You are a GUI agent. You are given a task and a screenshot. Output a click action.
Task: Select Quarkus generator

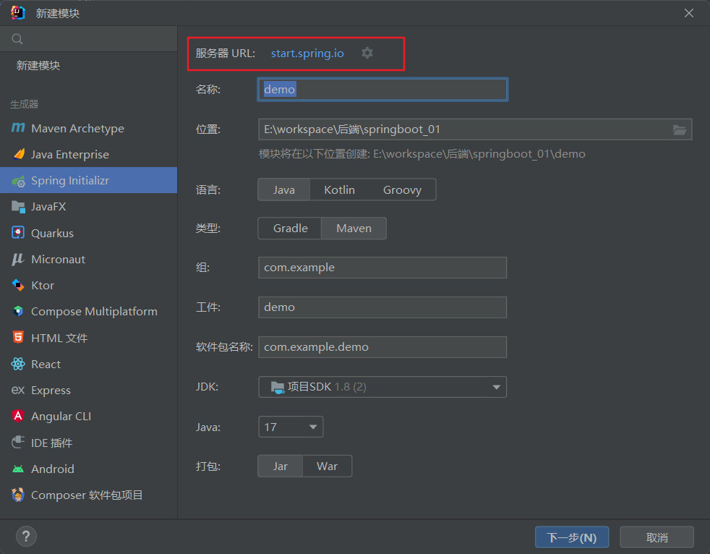pos(89,233)
